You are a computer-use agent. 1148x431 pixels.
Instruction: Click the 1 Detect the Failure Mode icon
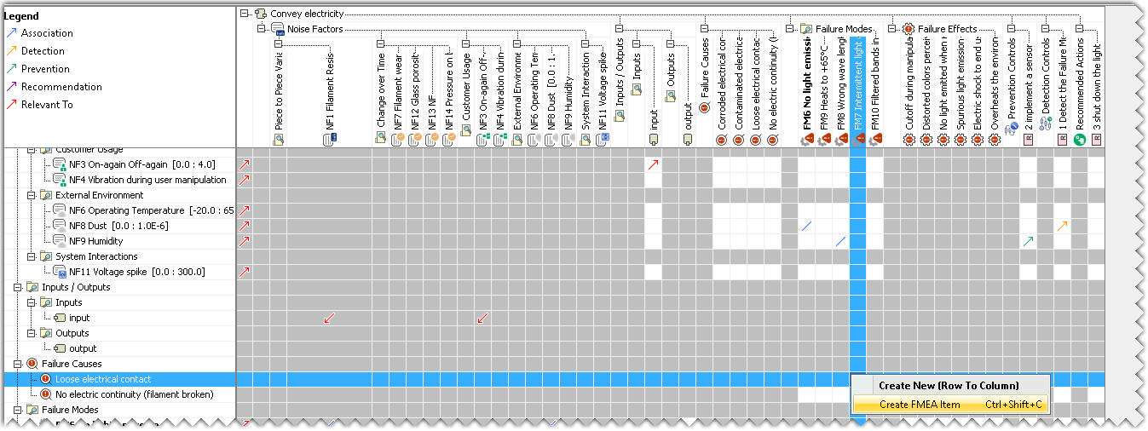click(x=1062, y=139)
